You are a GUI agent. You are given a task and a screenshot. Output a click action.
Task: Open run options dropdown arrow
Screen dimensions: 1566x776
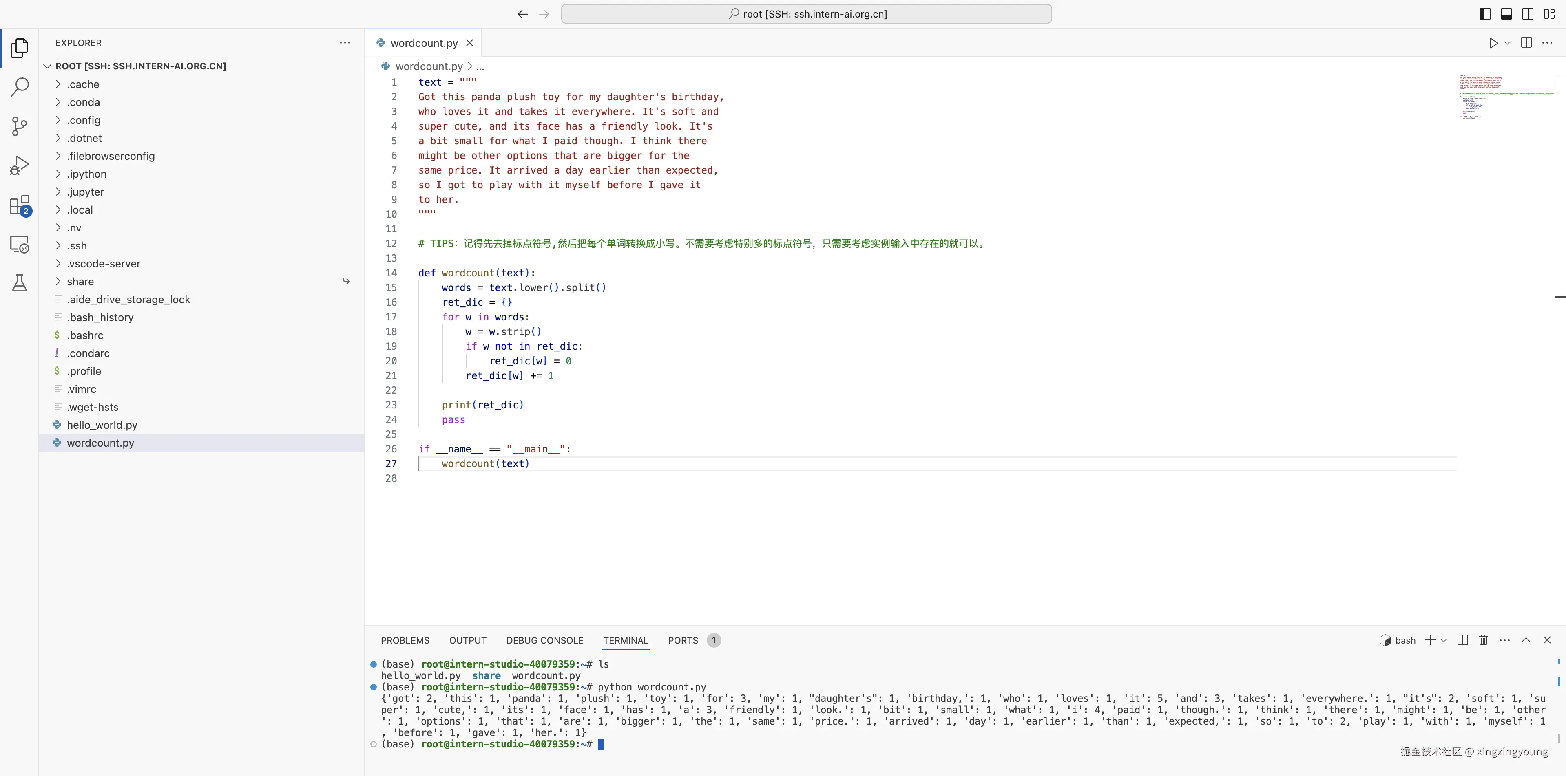tap(1507, 43)
